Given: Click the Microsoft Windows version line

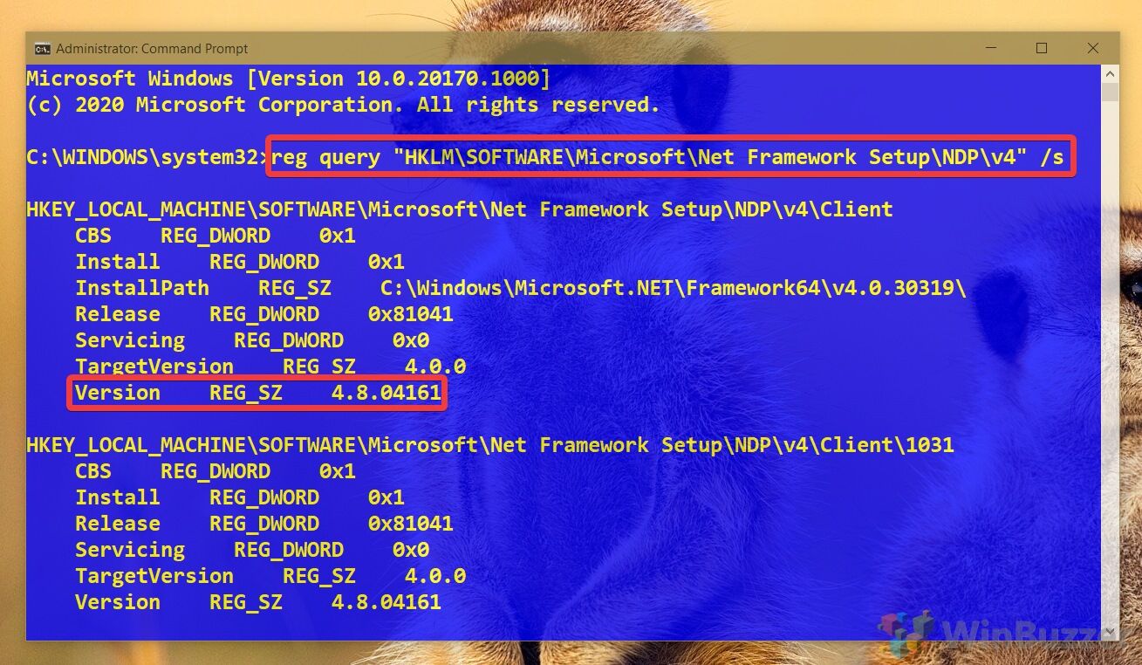Looking at the screenshot, I should click(288, 79).
